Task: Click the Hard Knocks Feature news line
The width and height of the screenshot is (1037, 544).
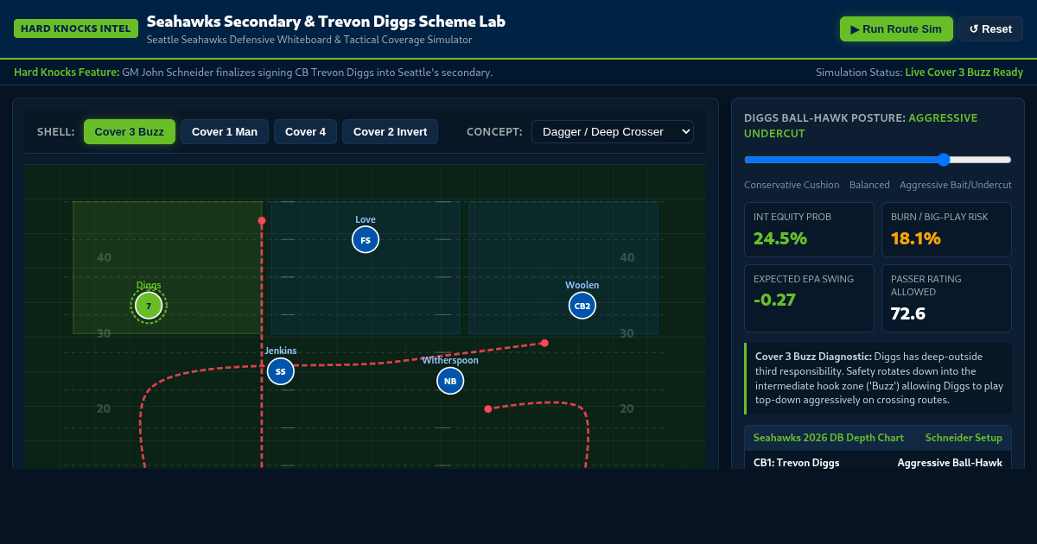Action: (x=253, y=73)
